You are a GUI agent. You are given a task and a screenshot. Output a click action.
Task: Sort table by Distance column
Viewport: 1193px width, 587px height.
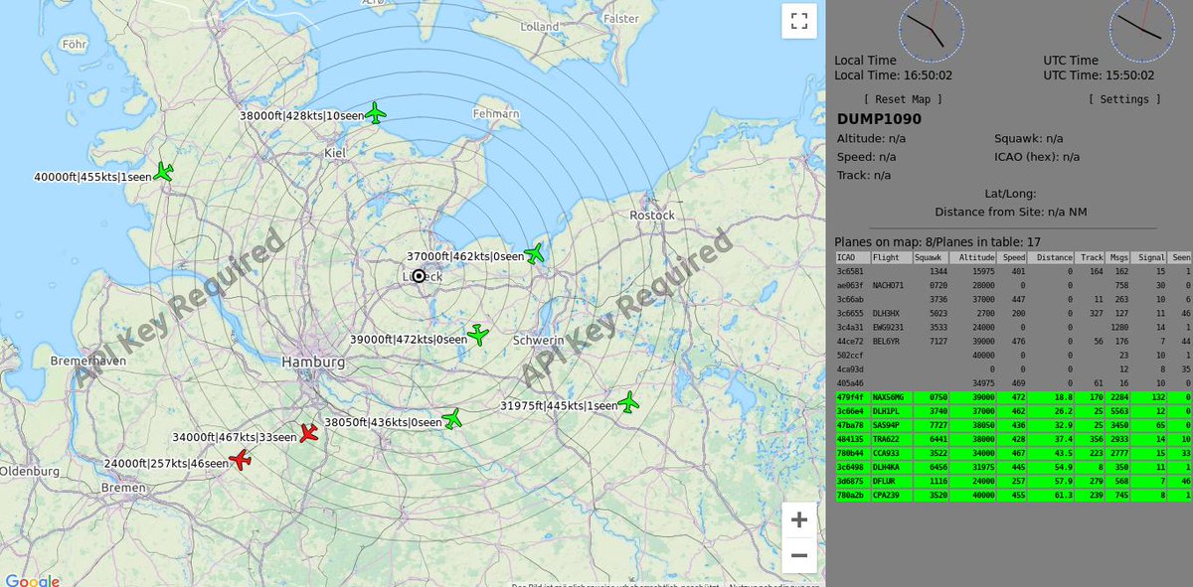(1053, 257)
